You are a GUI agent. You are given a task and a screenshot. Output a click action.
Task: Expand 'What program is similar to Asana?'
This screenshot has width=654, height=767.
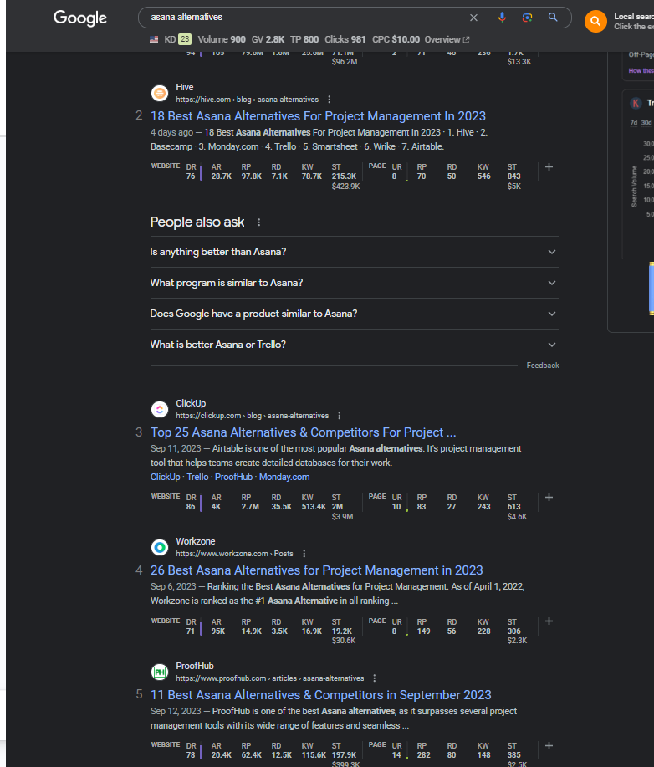click(354, 283)
